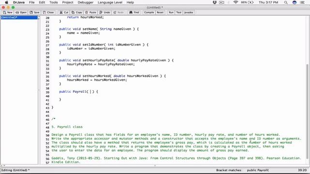Click on the 'public void setHoursWorked' line

click(112, 76)
